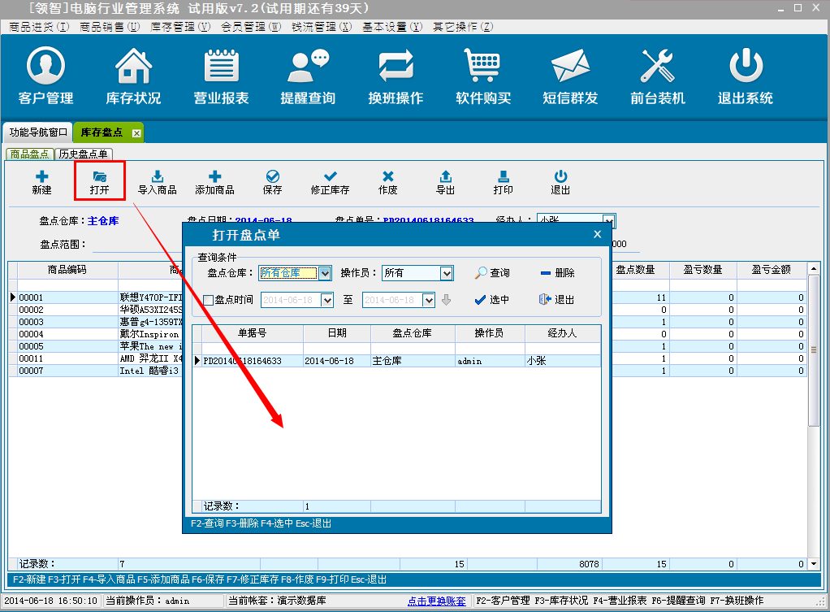The width and height of the screenshot is (830, 612).
Task: Click 点击更换账套 link in status bar
Action: tap(437, 601)
